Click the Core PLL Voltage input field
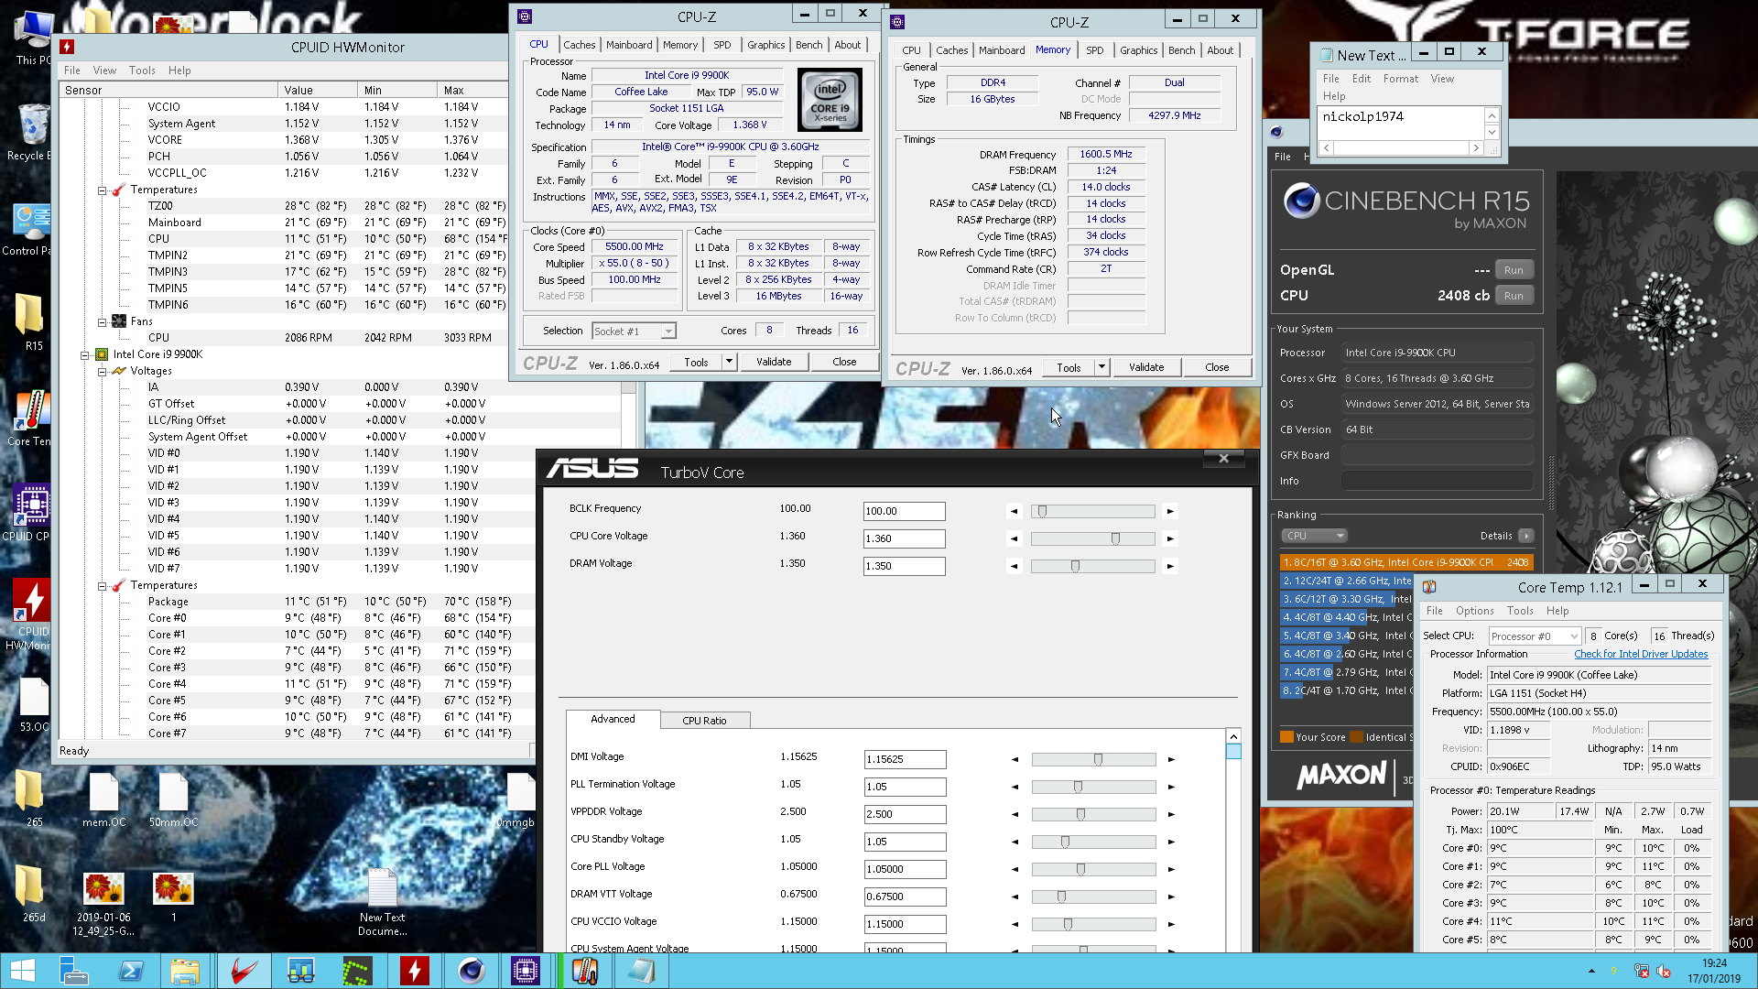Viewport: 1758px width, 989px height. pyautogui.click(x=905, y=869)
